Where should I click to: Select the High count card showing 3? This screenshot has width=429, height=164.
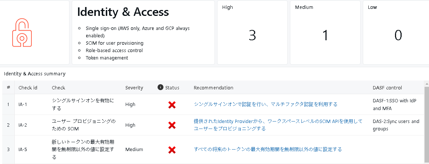coord(252,33)
